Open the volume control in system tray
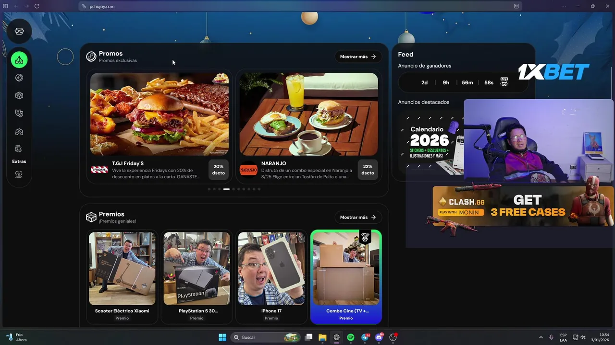 click(x=582, y=337)
